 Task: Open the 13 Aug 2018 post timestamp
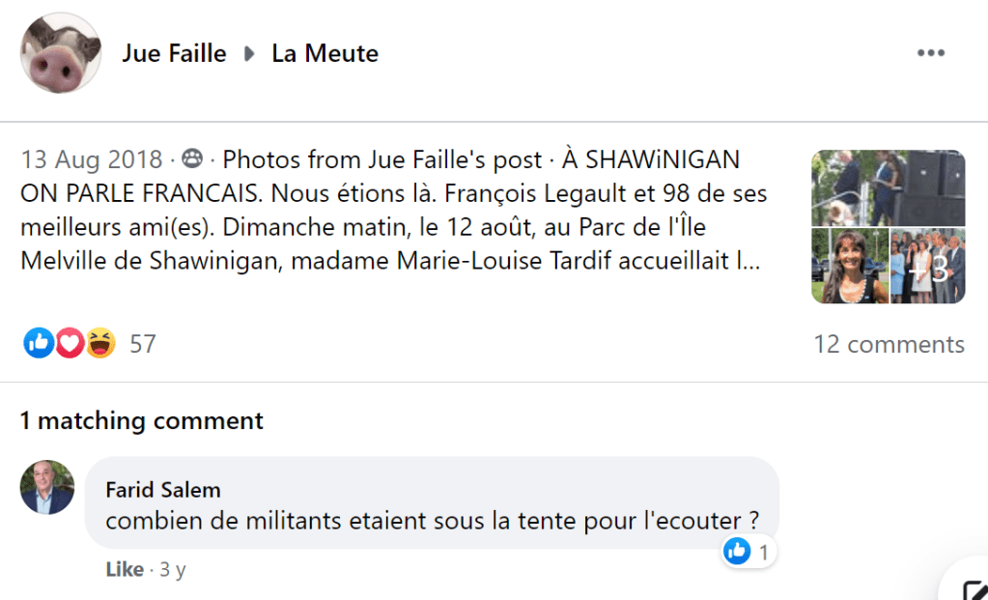click(93, 159)
